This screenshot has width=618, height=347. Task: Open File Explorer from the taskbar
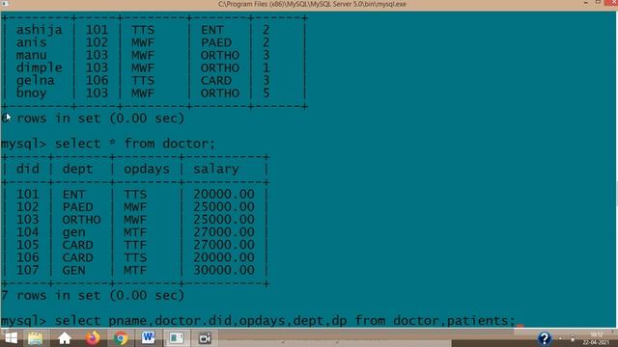35,338
